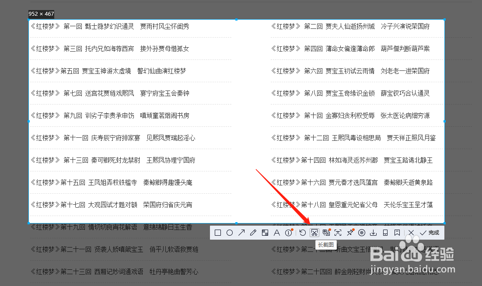
Task: Select the mosaic blur tool
Action: 265,233
